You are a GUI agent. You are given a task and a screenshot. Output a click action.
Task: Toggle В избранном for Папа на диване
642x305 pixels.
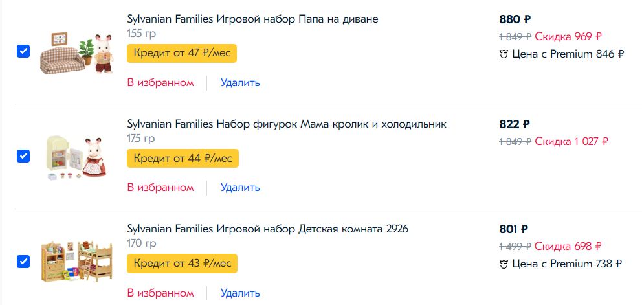click(x=160, y=82)
